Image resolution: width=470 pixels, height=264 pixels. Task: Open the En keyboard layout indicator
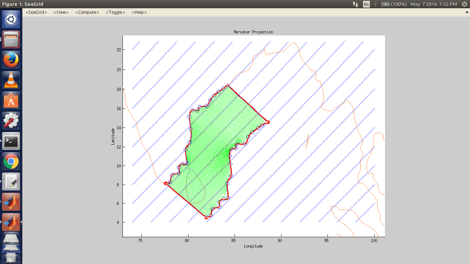(x=366, y=4)
